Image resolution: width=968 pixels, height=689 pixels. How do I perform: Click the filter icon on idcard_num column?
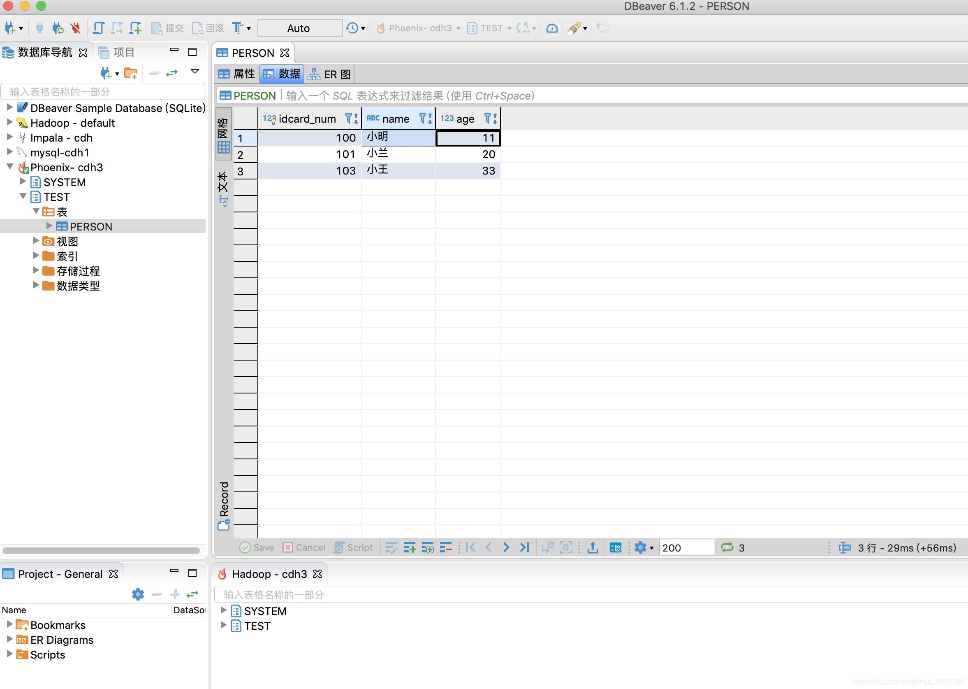pos(348,119)
